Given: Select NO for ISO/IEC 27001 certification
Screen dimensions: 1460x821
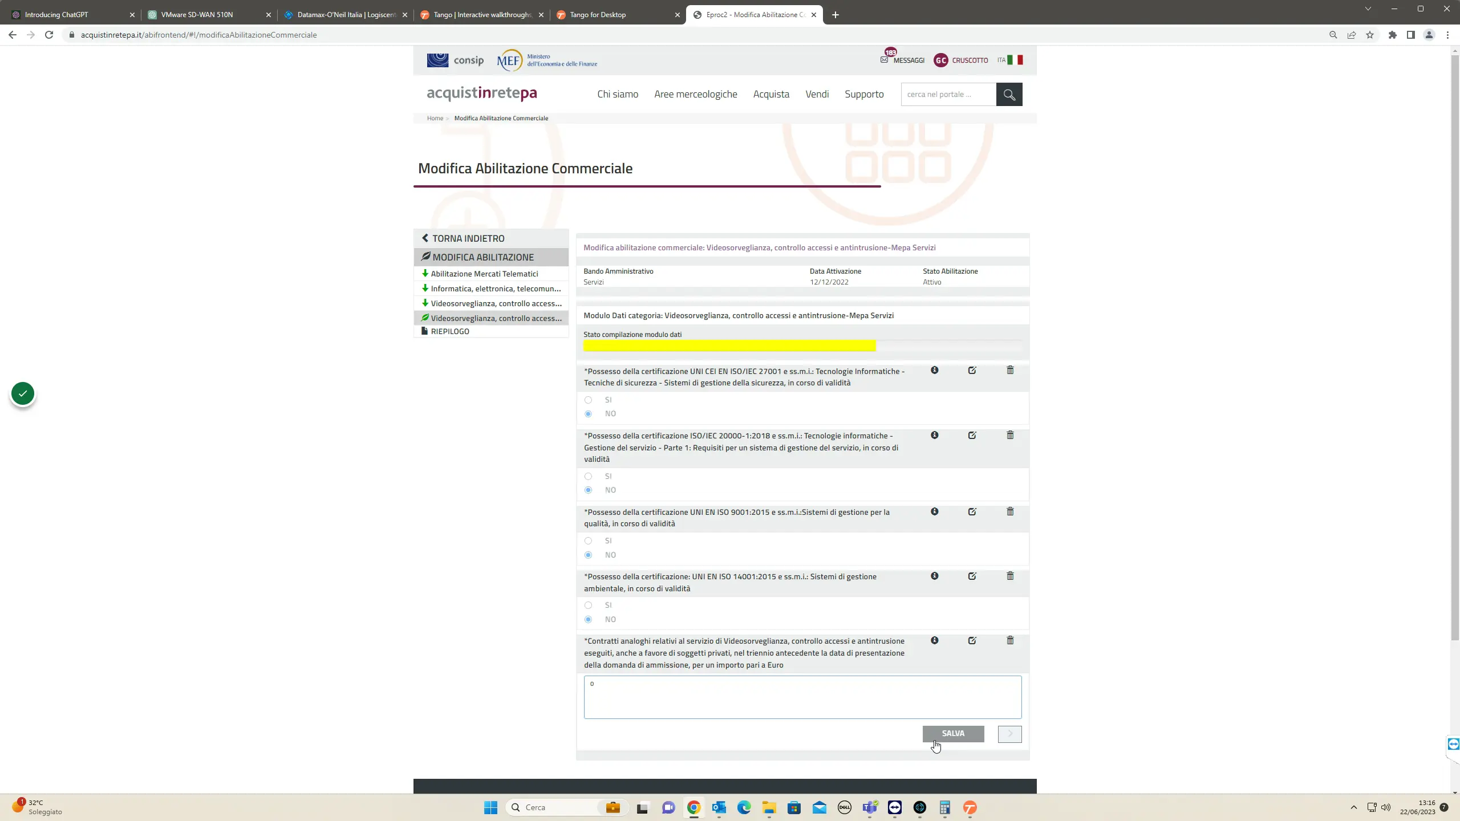Looking at the screenshot, I should (588, 414).
